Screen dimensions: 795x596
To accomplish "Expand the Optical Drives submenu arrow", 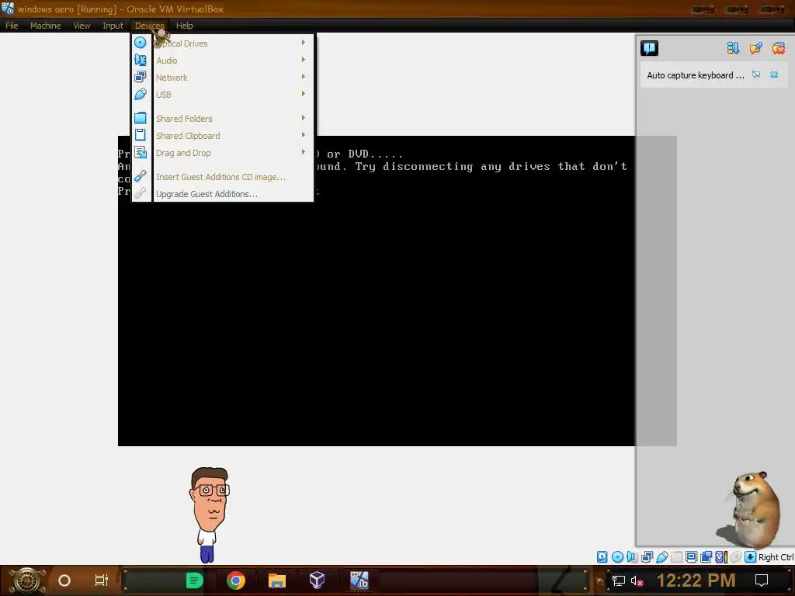I will click(304, 43).
